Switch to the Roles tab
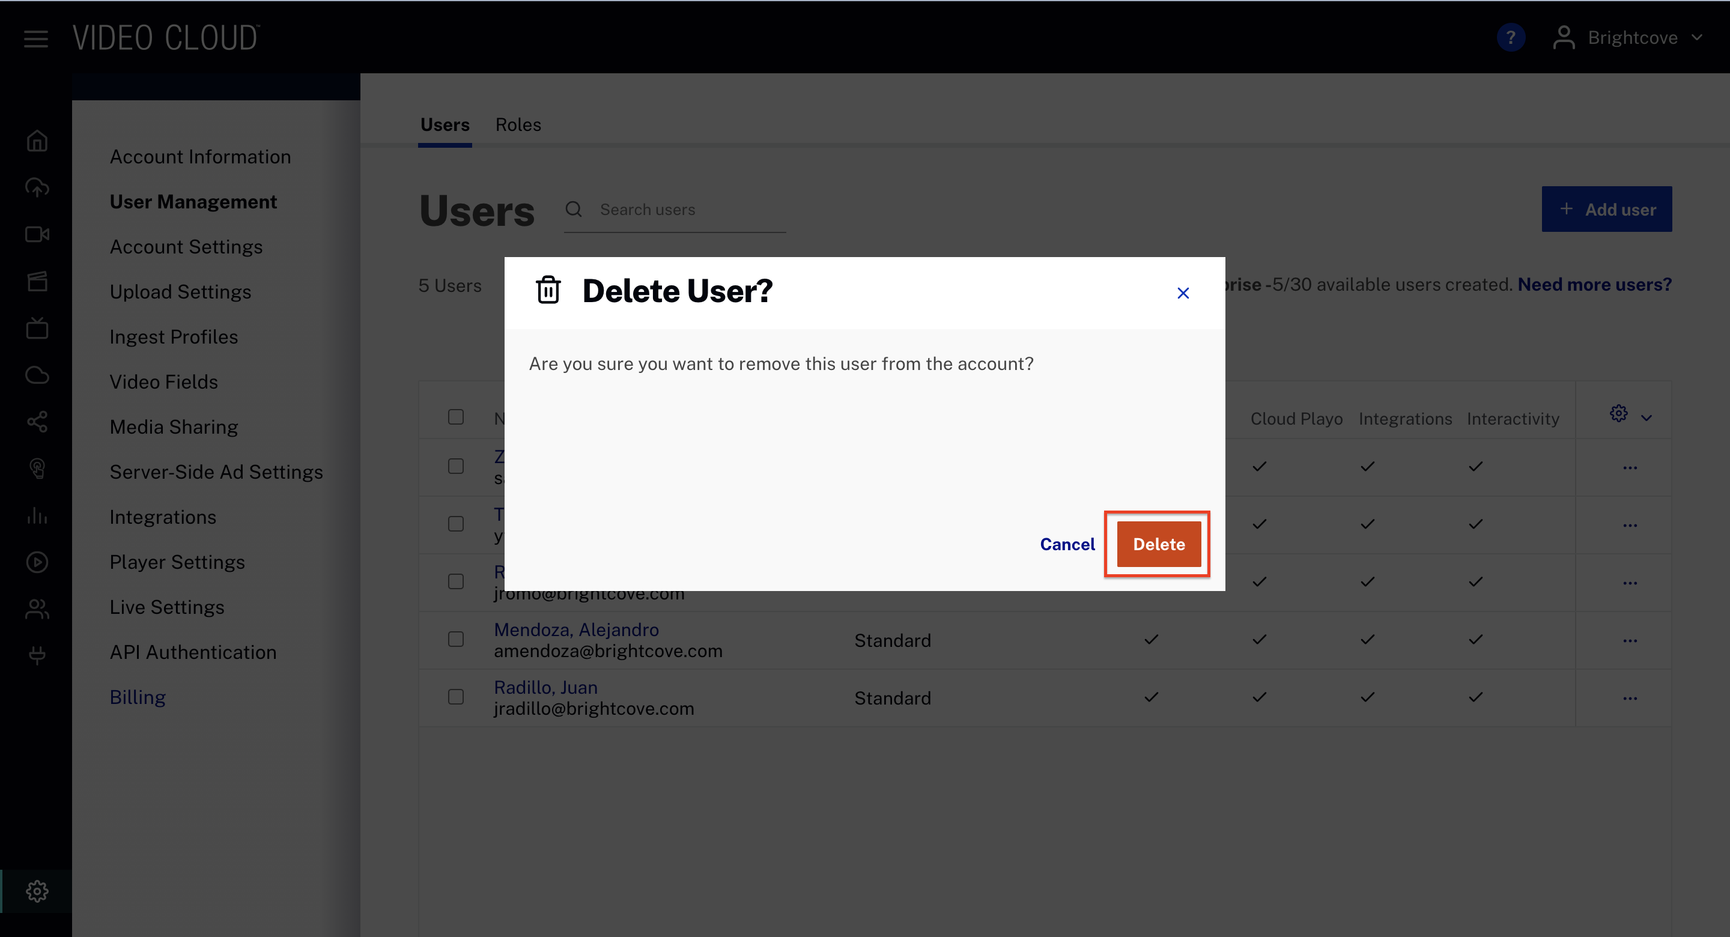This screenshot has width=1730, height=937. [518, 124]
